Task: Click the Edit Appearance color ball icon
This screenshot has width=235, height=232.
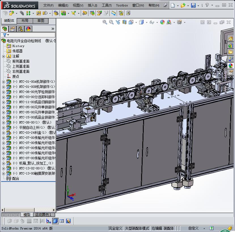Action: coord(162,22)
